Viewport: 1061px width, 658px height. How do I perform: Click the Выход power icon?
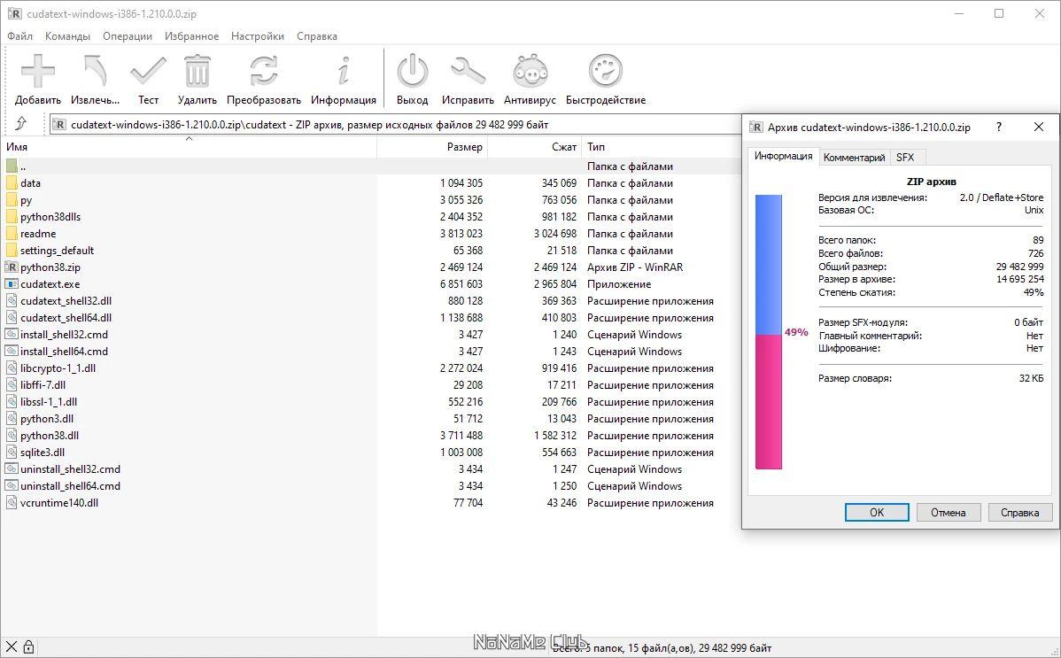click(x=412, y=71)
